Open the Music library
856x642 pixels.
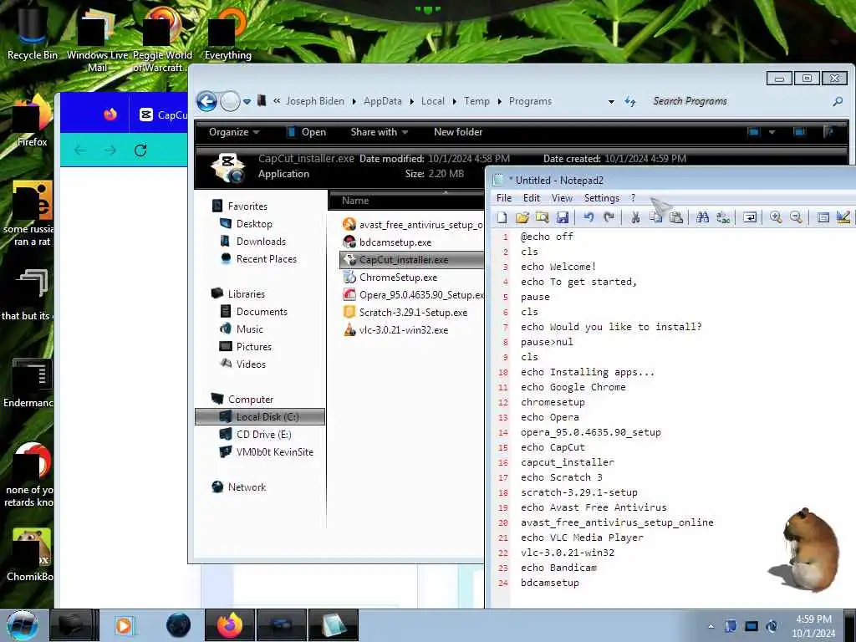tap(249, 329)
